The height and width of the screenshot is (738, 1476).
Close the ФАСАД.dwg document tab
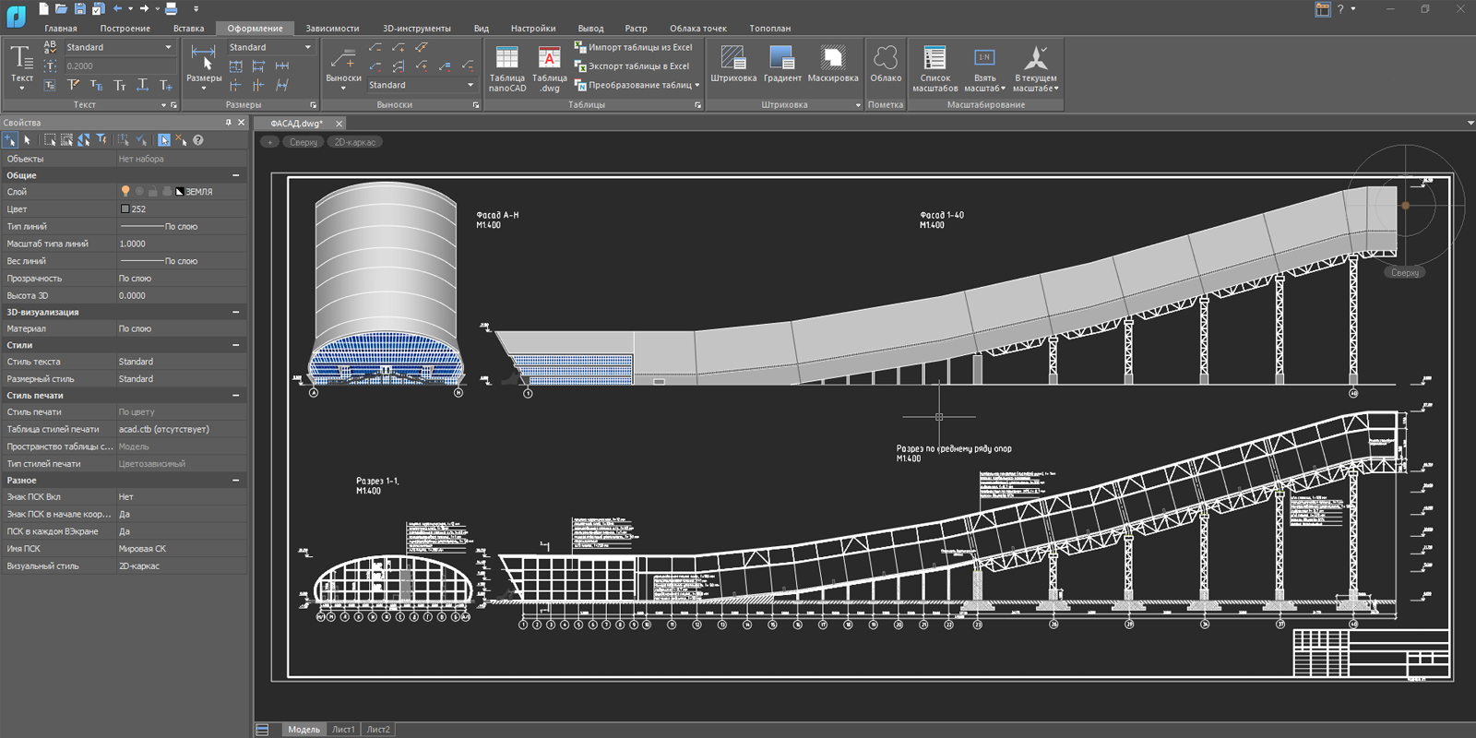(339, 124)
